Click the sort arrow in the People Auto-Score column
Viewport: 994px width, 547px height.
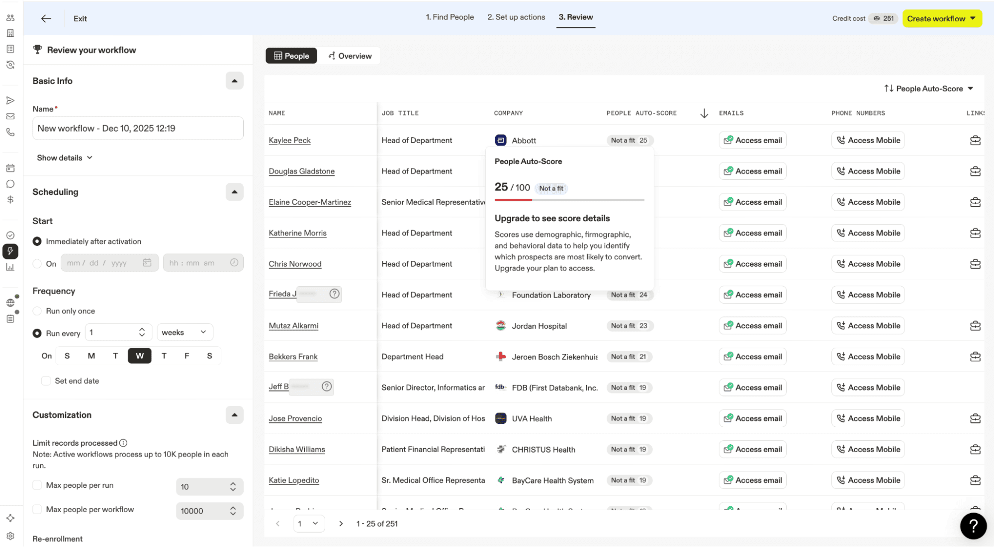coord(704,113)
